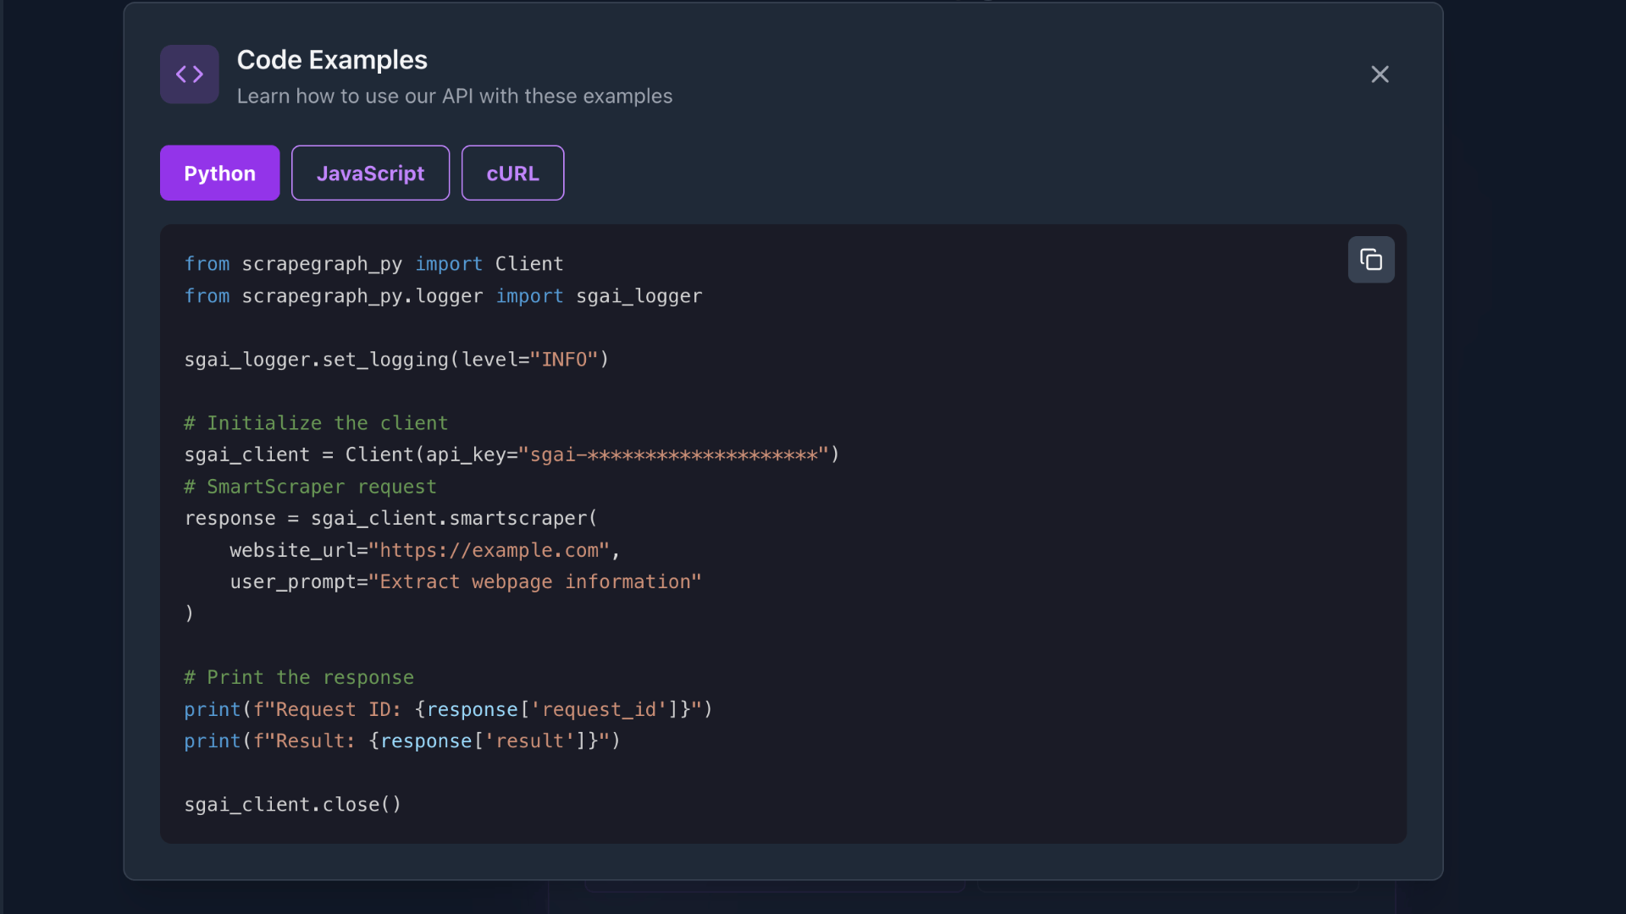Click the 'Learn how to use our API' subtitle
1626x914 pixels.
(x=454, y=96)
